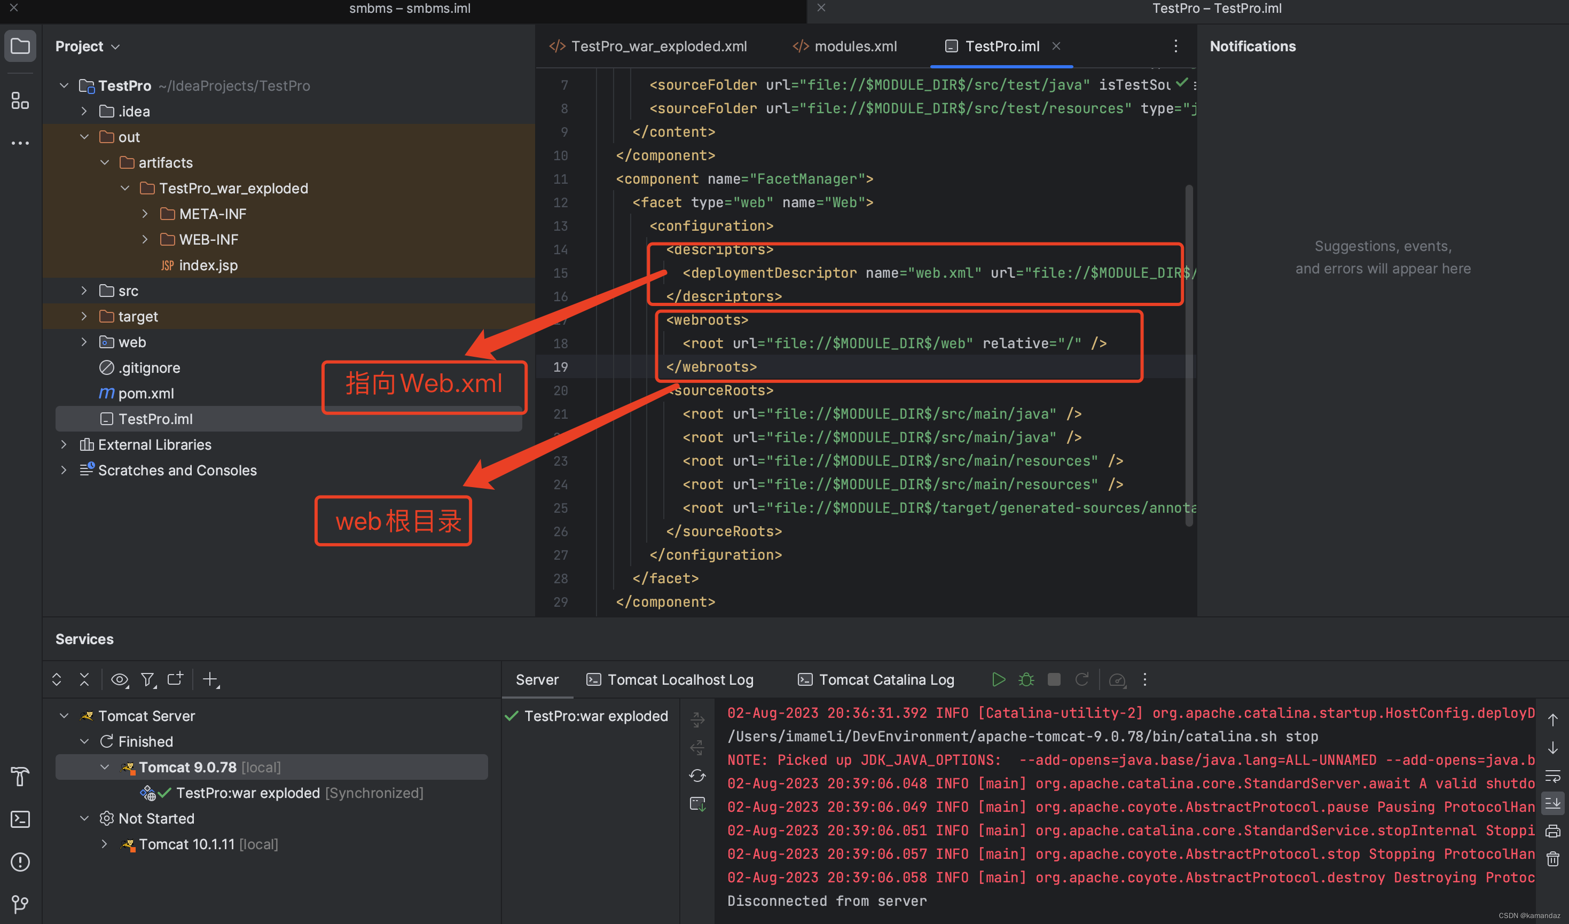Print the console output
The image size is (1569, 924).
pyautogui.click(x=1553, y=831)
